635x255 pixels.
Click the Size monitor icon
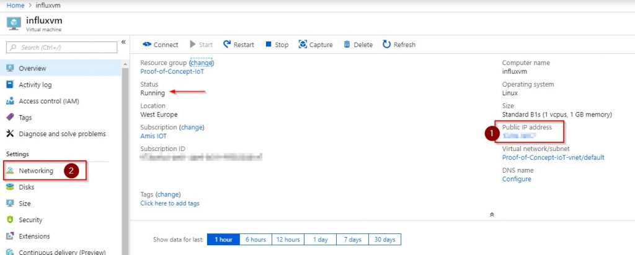click(10, 203)
